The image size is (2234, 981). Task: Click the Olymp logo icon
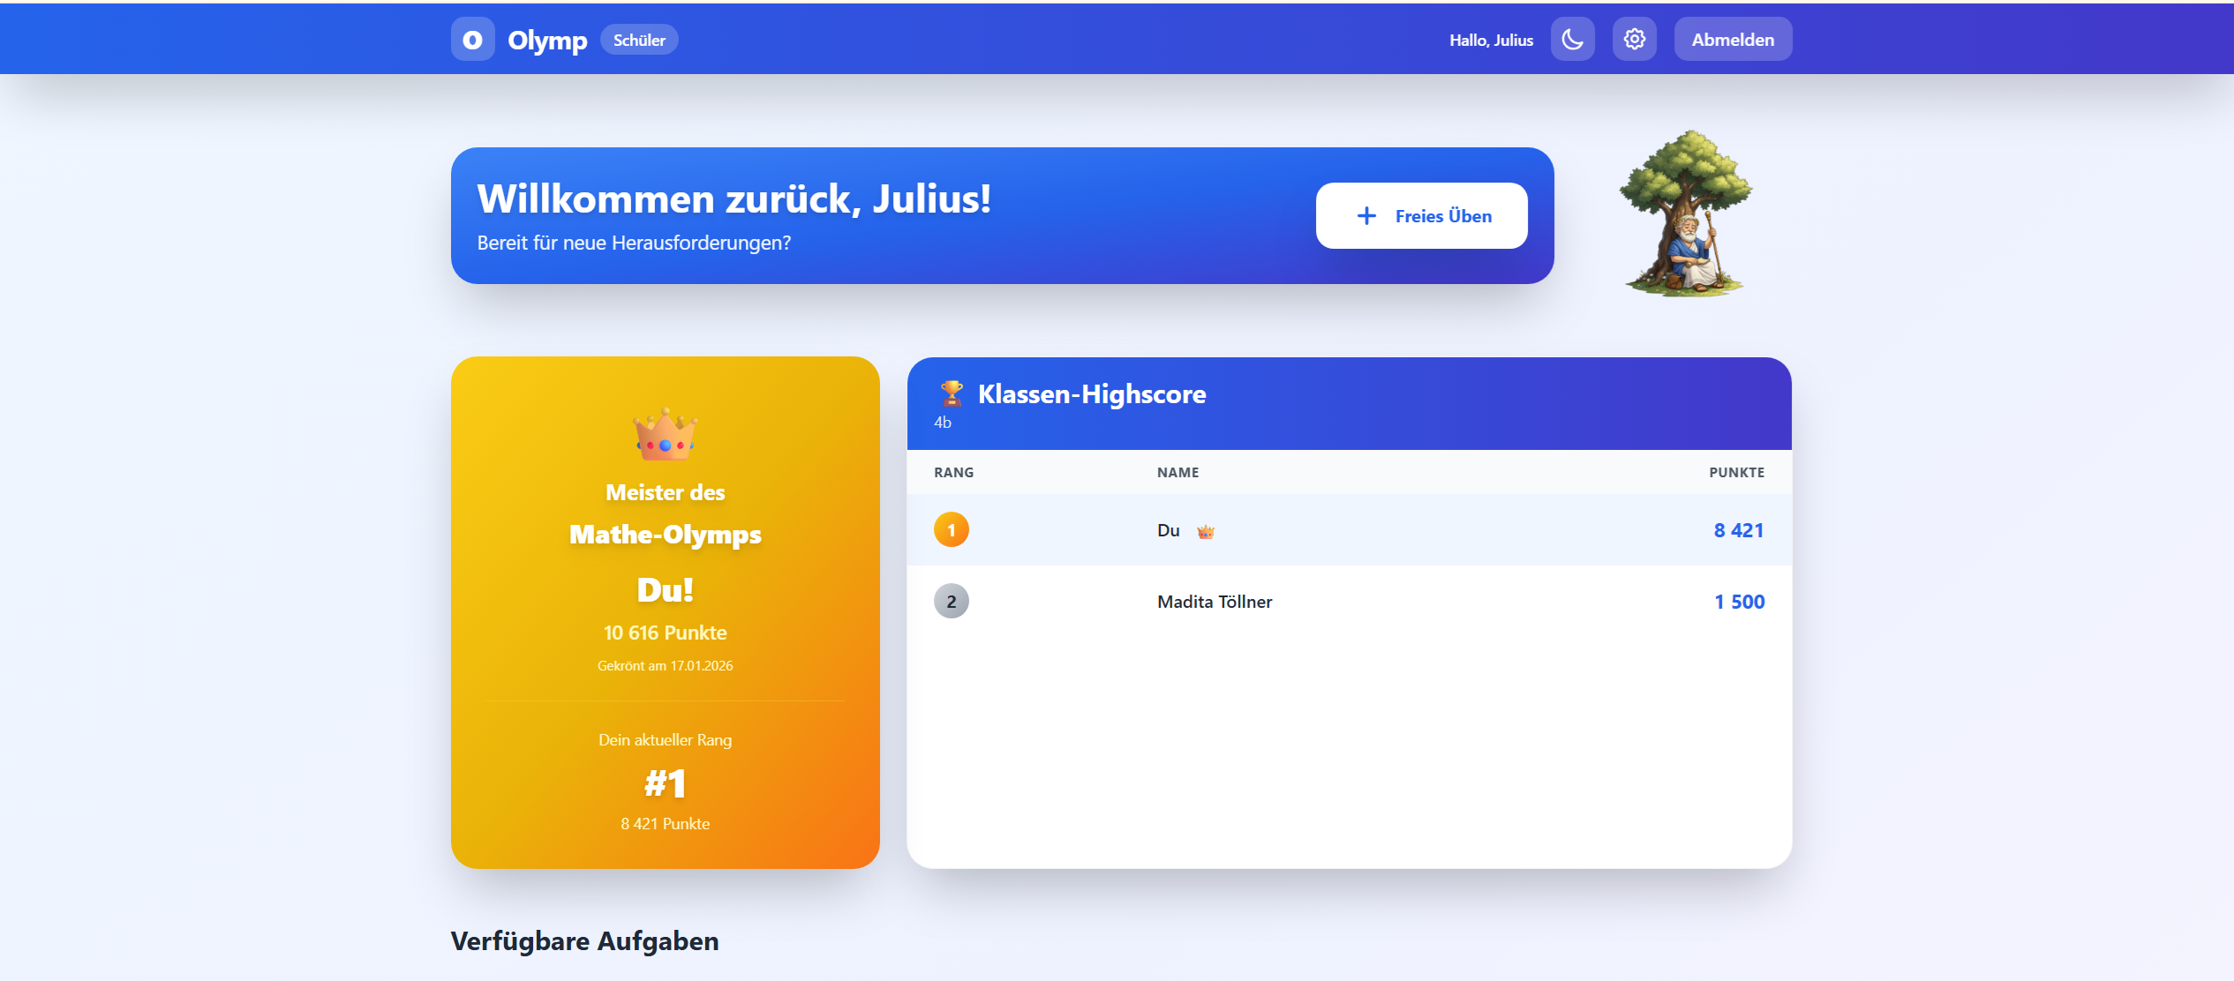(473, 39)
